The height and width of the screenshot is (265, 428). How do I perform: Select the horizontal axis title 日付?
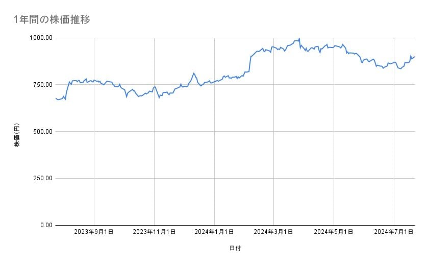[235, 248]
